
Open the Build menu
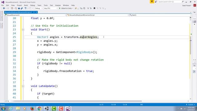26,5
